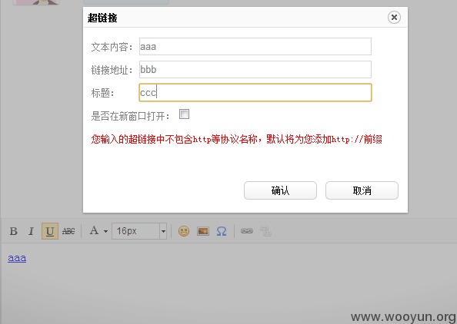This screenshot has height=324, width=457.
Task: Click the insert hyperlink chain icon
Action: (247, 231)
